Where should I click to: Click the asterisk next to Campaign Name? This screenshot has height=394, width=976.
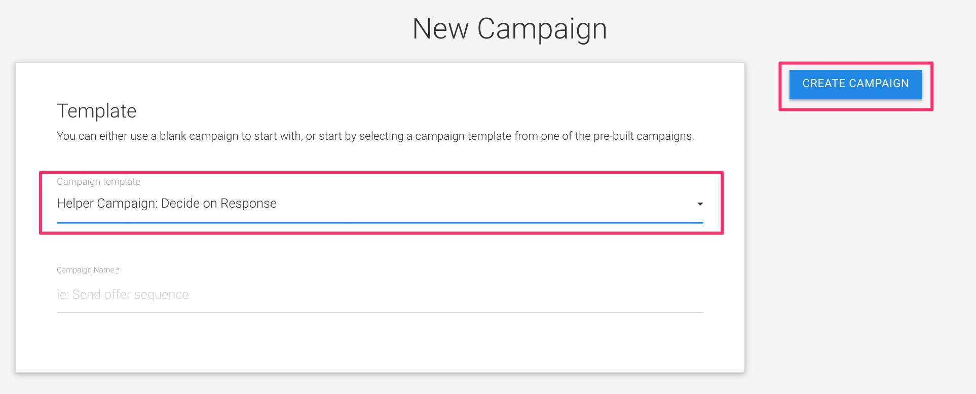pyautogui.click(x=117, y=270)
